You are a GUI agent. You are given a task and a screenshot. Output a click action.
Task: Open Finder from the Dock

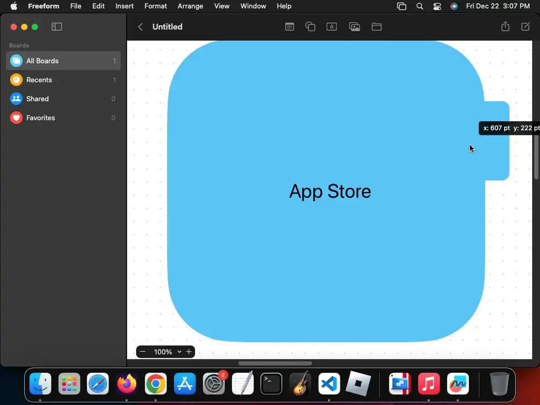click(x=40, y=383)
